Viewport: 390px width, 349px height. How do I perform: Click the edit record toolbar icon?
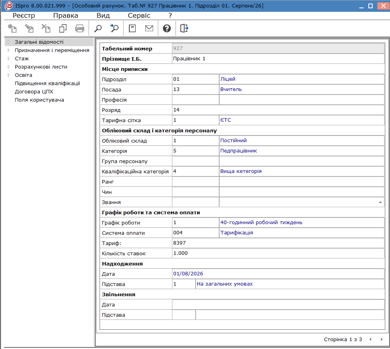tap(29, 28)
